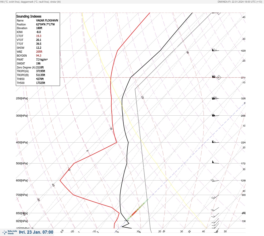Click the CTOT value 19.3
Screen dimensions: 264x236
coord(38,36)
